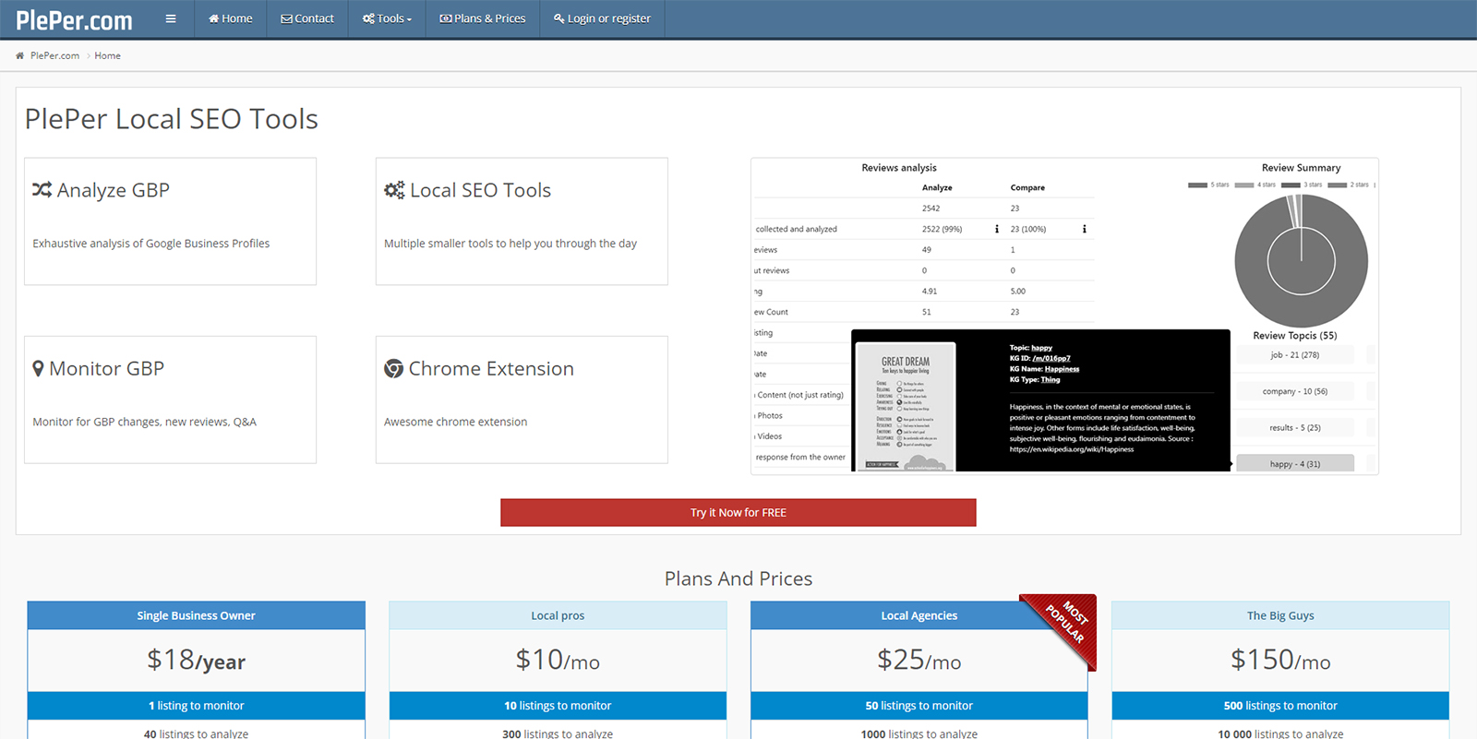1477x739 pixels.
Task: Open Plans & Prices nav item
Action: [x=483, y=18]
